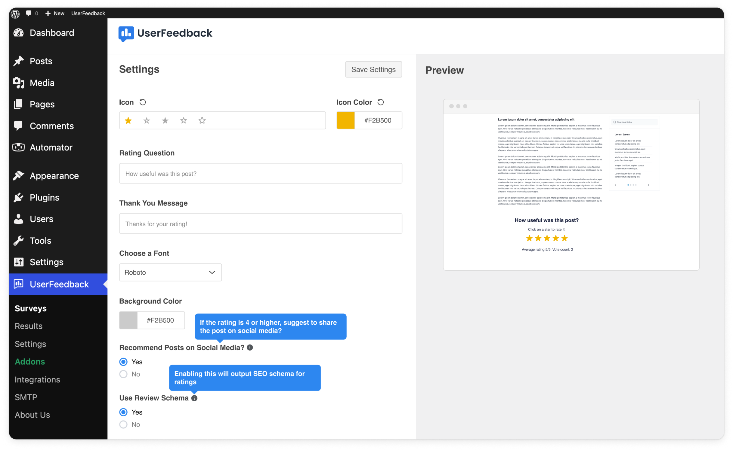Click the comments bubble icon in the admin bar
The width and height of the screenshot is (733, 450).
[x=29, y=13]
